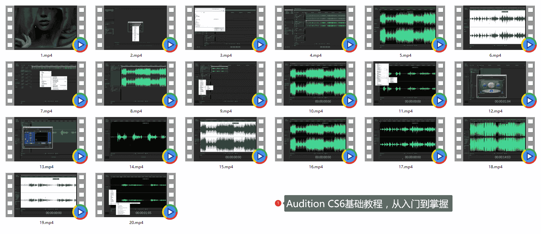
Task: Click the file name 20.mp4
Action: (x=136, y=223)
